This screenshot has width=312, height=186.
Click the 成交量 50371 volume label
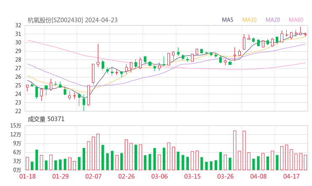pyautogui.click(x=46, y=119)
